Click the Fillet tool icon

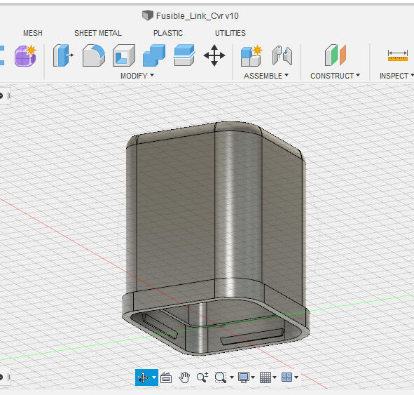(94, 55)
